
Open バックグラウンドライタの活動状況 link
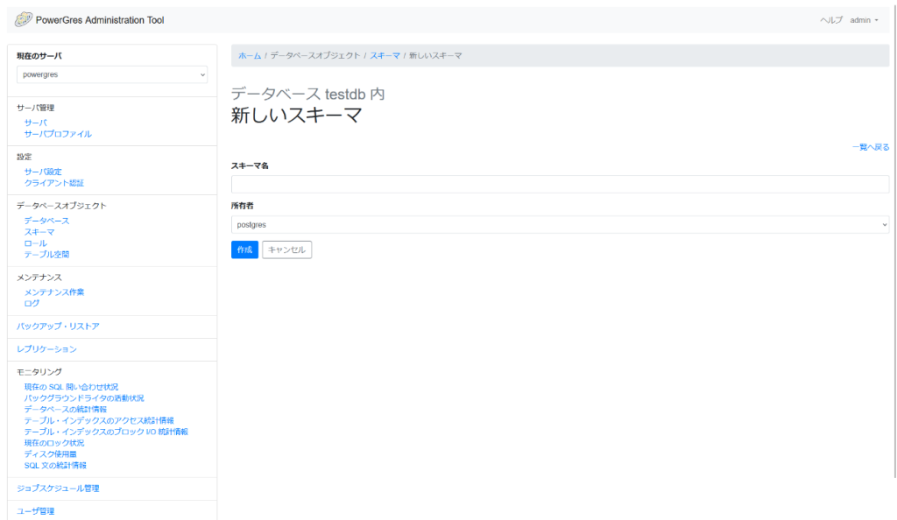point(84,398)
